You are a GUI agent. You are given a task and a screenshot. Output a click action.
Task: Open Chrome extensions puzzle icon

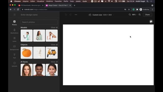point(137,9)
